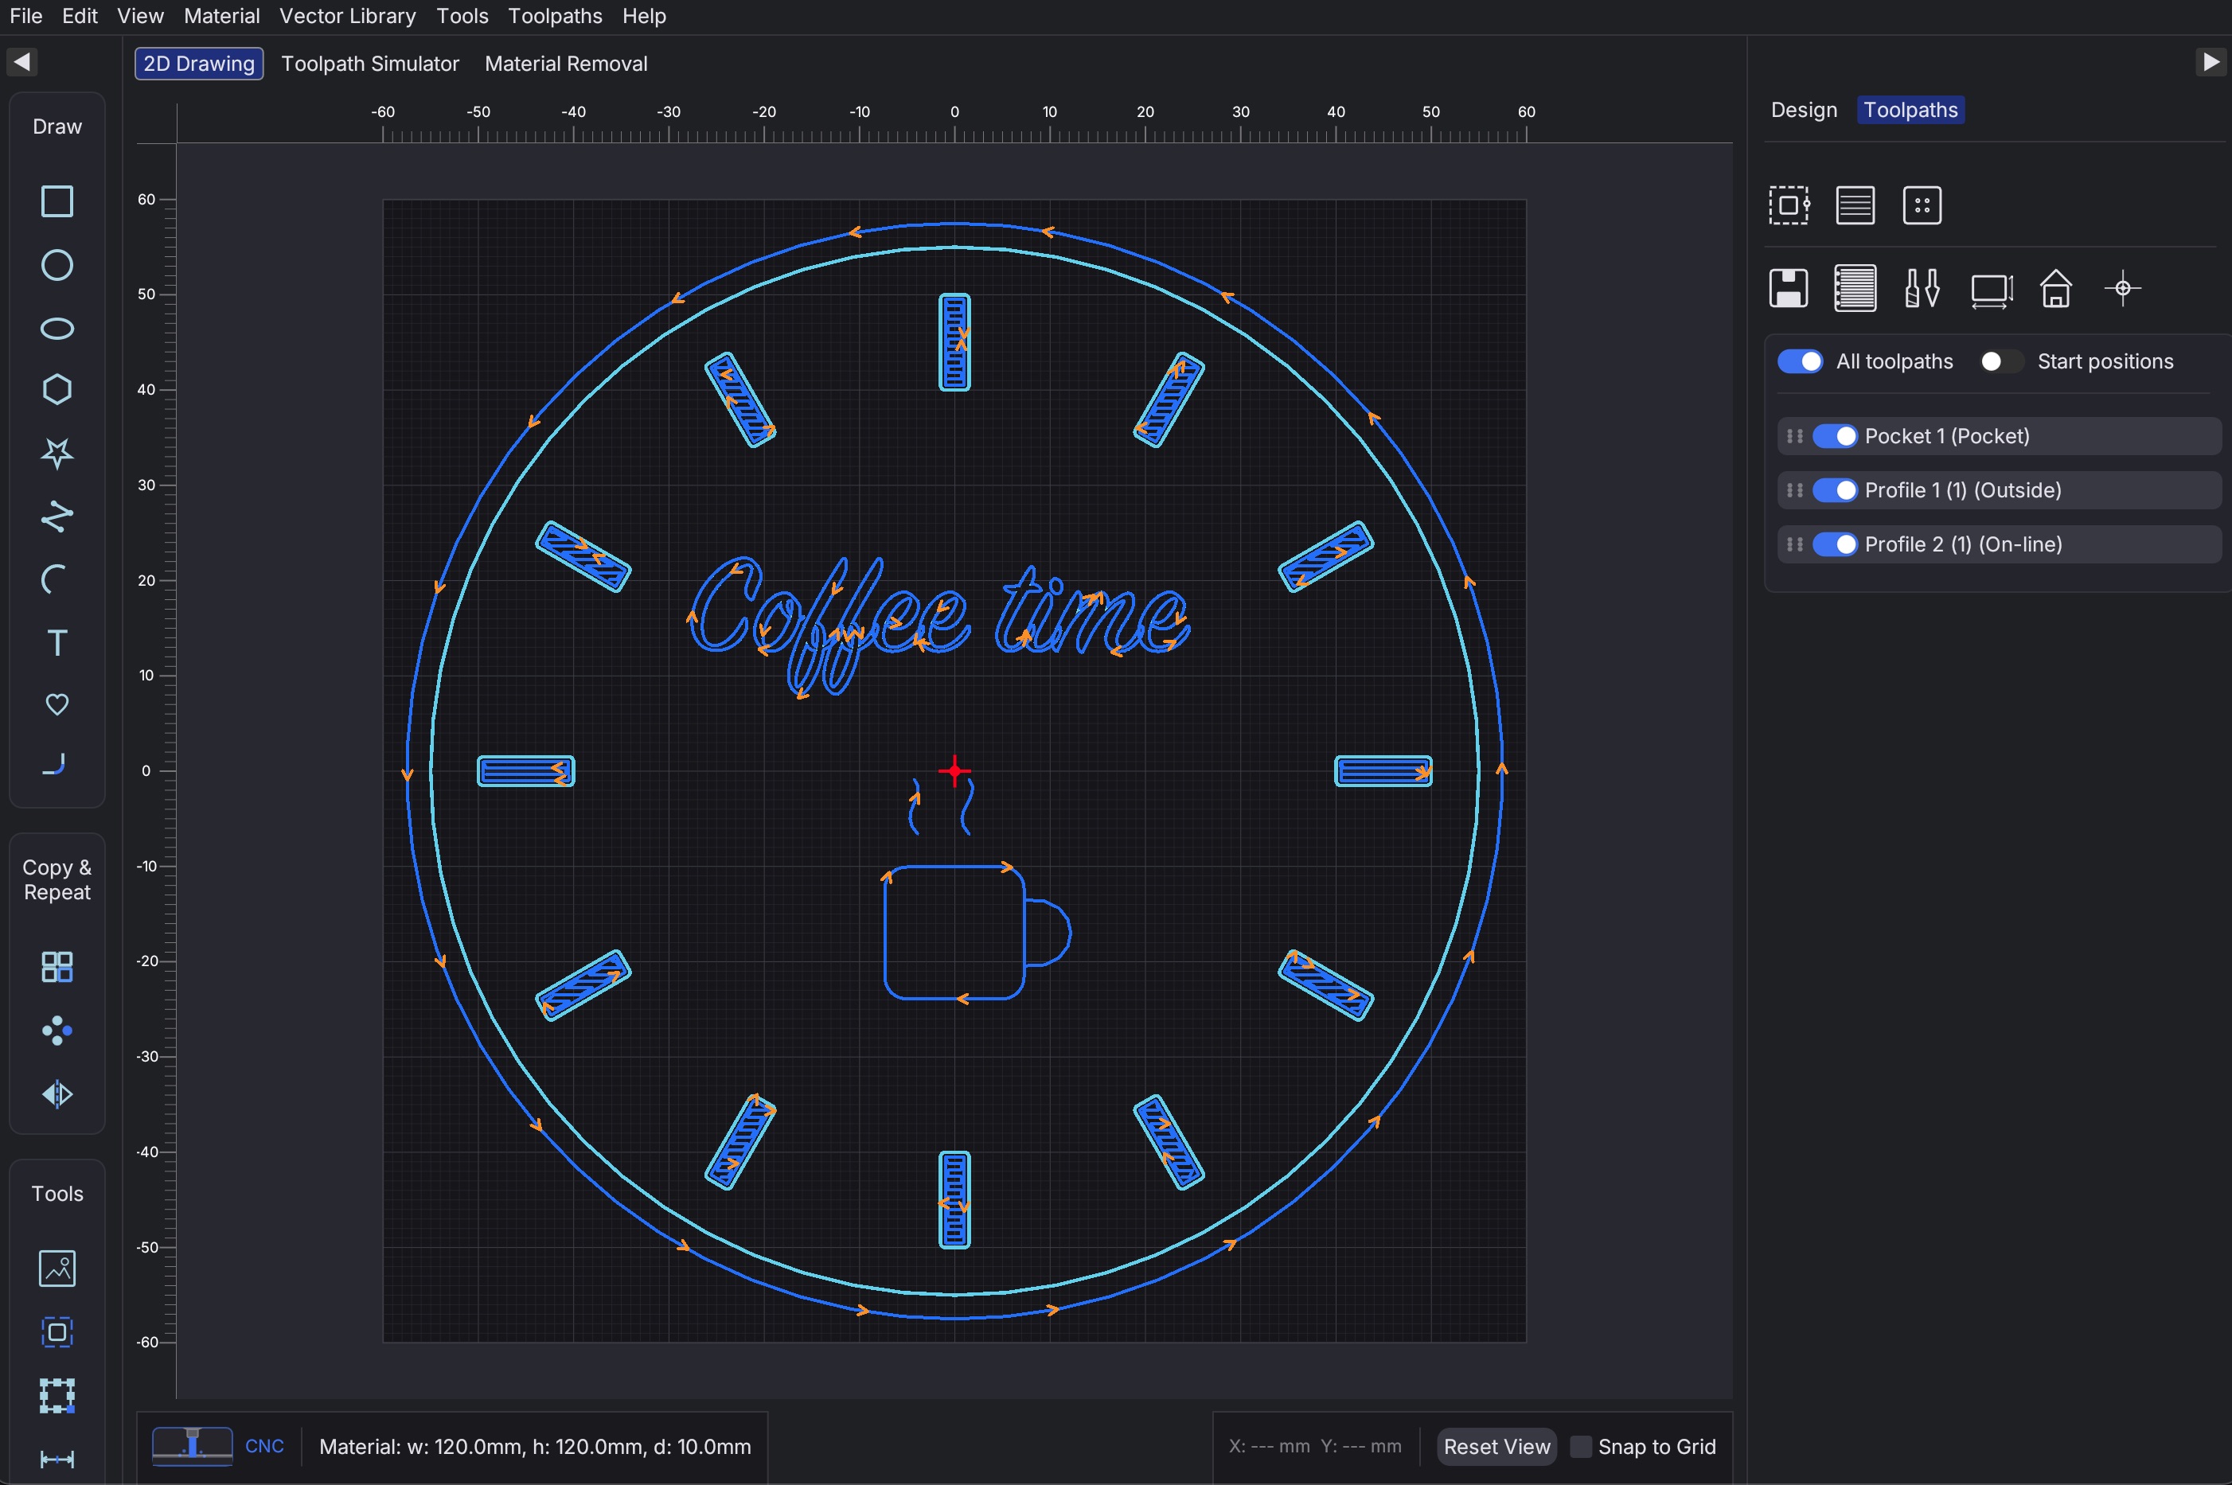This screenshot has height=1485, width=2232.
Task: Select the Heart shape tool
Action: point(57,704)
